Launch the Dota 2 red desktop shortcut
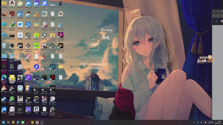223x125 pixels. point(12,14)
